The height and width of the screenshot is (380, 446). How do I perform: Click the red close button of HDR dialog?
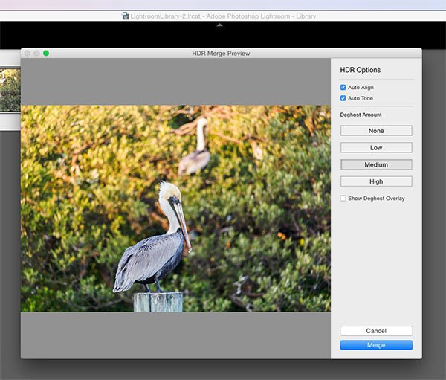coord(27,54)
